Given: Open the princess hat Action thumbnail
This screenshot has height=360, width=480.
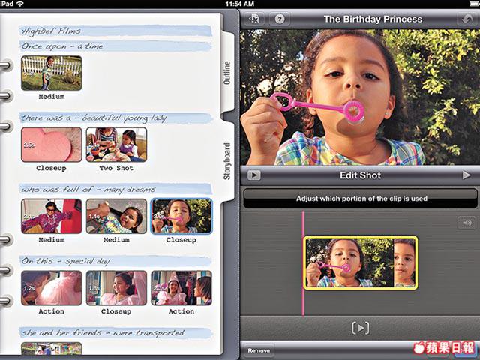Looking at the screenshot, I should click(181, 288).
